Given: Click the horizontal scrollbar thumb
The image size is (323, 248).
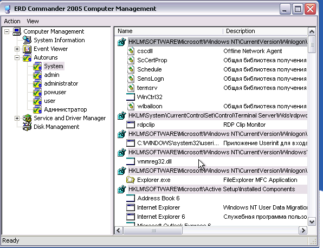Looking at the screenshot, I should pyautogui.click(x=153, y=230).
